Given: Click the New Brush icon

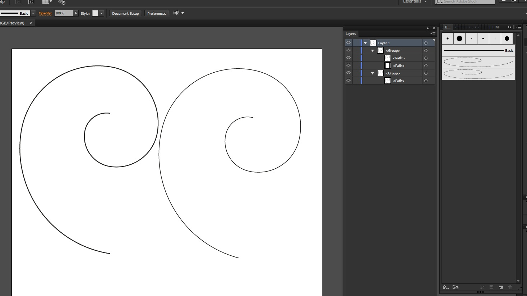Looking at the screenshot, I should coord(501,287).
